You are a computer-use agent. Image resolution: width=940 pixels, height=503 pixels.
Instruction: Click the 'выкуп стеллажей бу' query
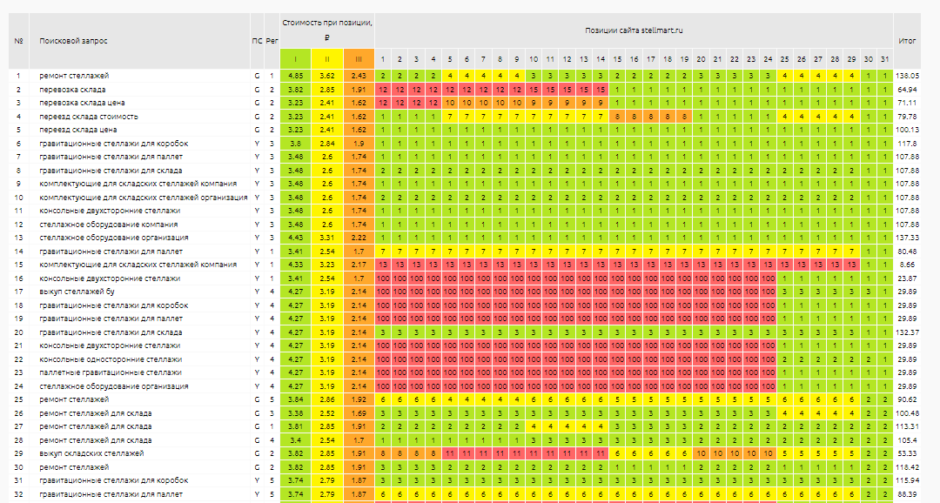(x=77, y=292)
